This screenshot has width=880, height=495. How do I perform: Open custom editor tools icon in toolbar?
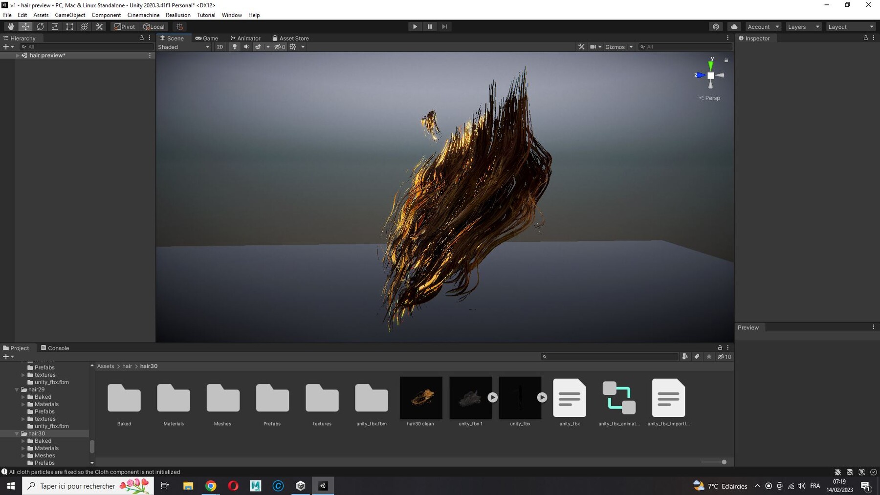click(x=99, y=27)
